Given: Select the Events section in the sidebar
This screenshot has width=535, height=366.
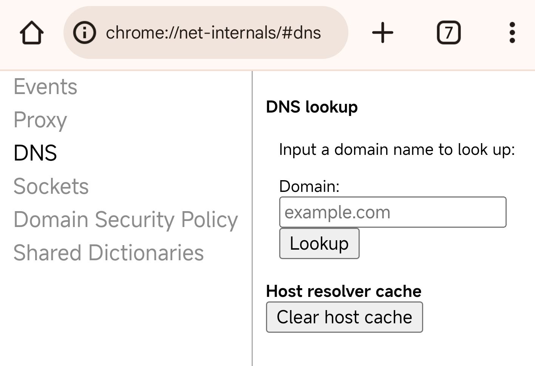Looking at the screenshot, I should [45, 86].
